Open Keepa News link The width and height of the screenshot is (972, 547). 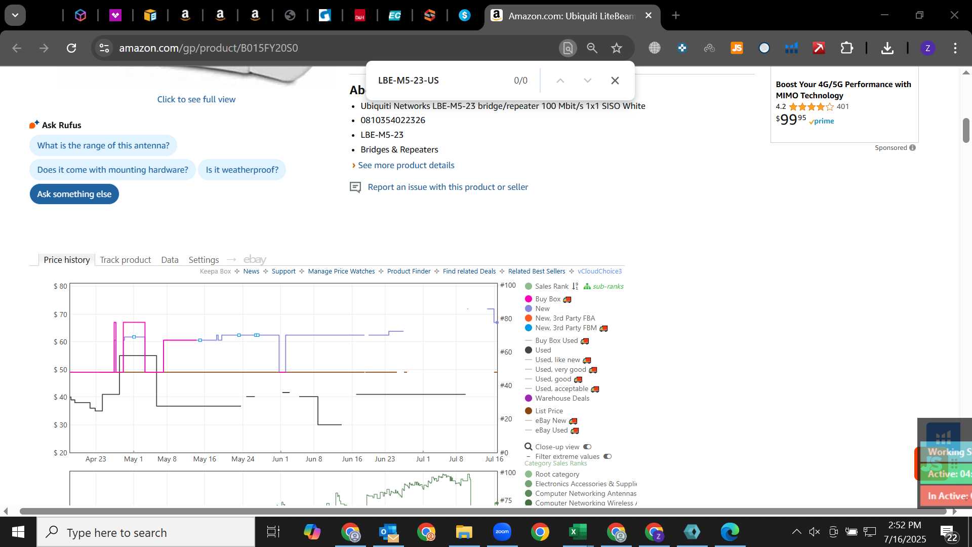pyautogui.click(x=251, y=271)
